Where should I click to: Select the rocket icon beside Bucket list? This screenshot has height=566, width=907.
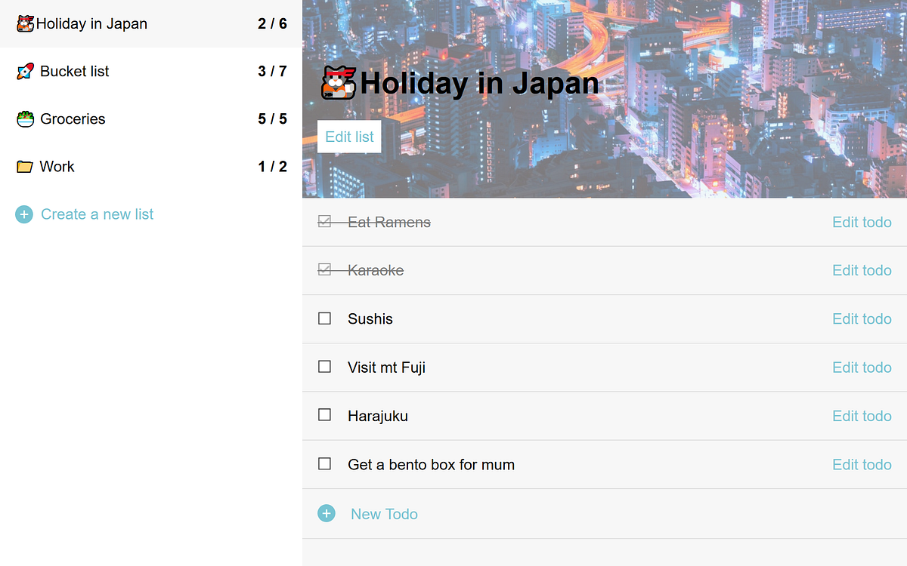point(24,70)
